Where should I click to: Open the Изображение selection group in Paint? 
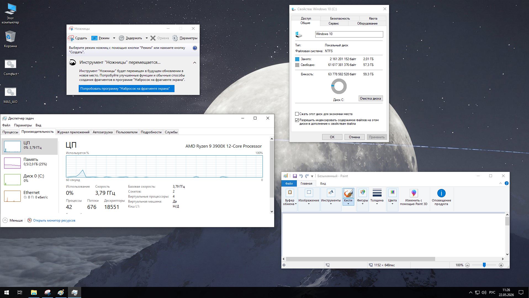coord(309,199)
